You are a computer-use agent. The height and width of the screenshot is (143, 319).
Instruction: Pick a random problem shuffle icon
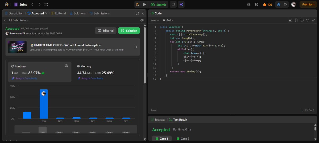click(46, 4)
